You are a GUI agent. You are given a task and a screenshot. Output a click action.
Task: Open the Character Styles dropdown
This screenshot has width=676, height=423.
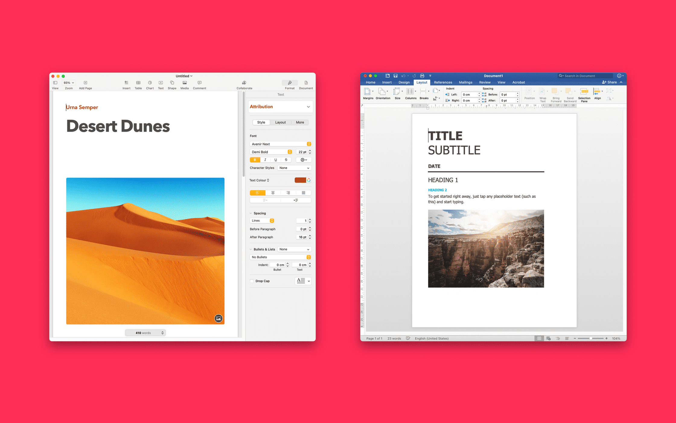click(x=294, y=168)
